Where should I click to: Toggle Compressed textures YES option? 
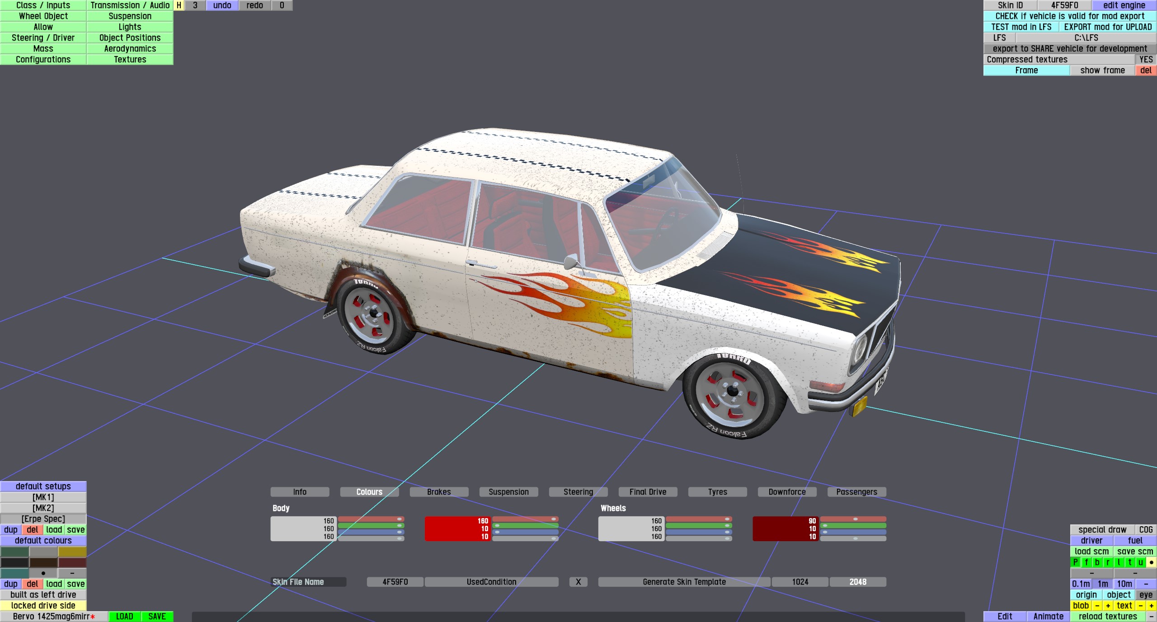1146,60
